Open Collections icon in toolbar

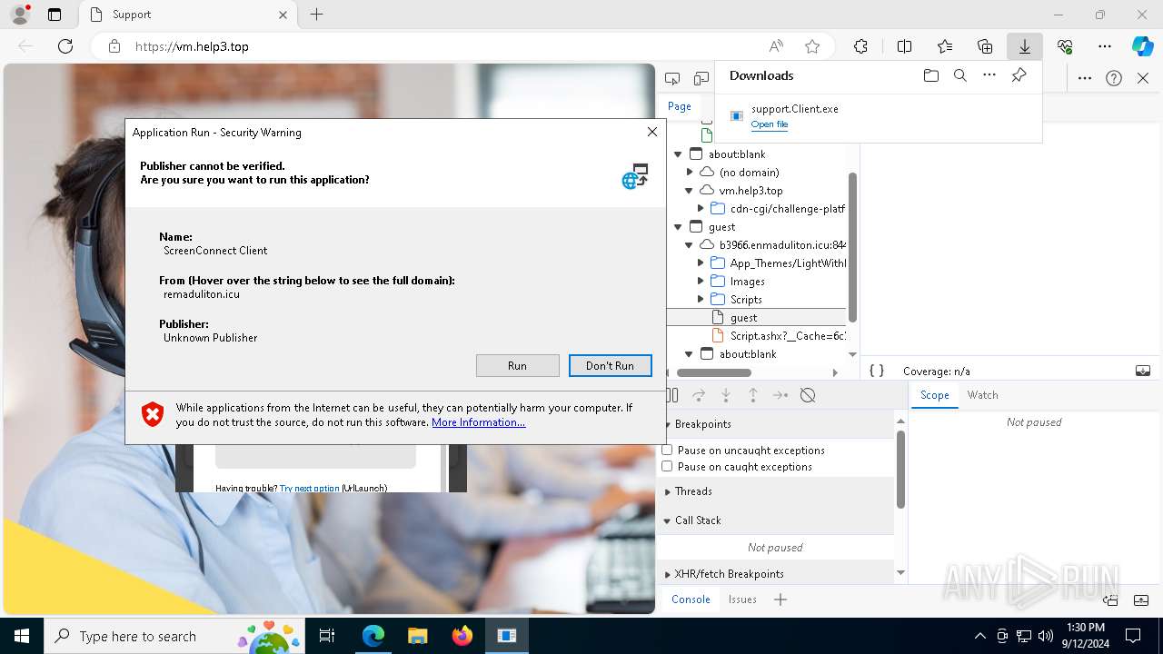tap(985, 46)
